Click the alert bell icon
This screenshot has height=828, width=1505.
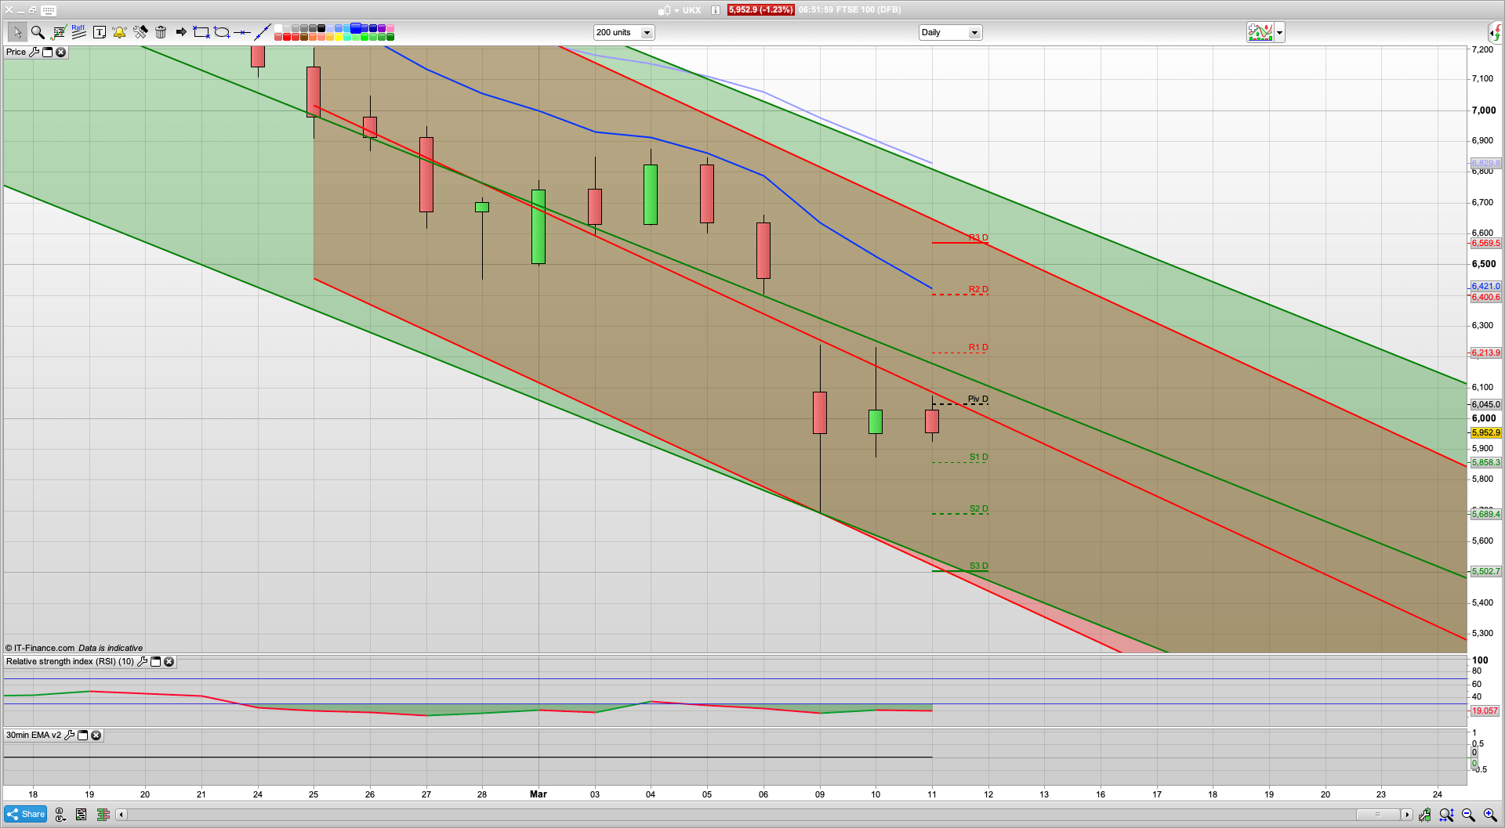[x=119, y=32]
